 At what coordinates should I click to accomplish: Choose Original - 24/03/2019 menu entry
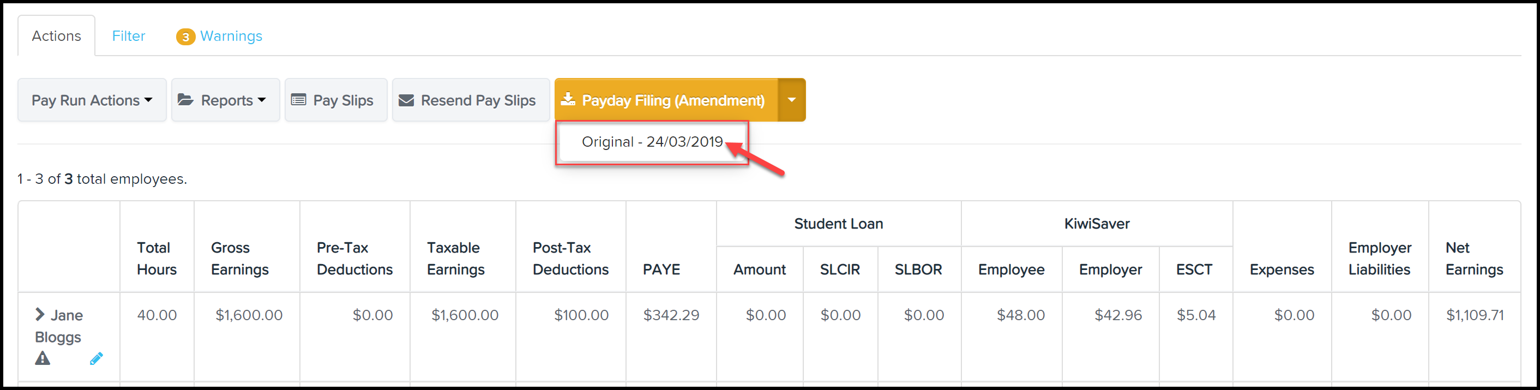click(652, 142)
